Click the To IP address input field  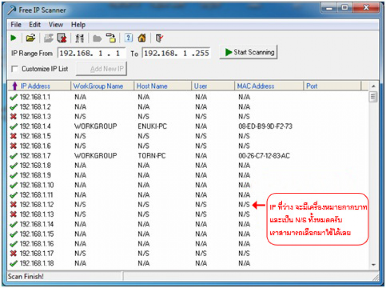click(176, 53)
